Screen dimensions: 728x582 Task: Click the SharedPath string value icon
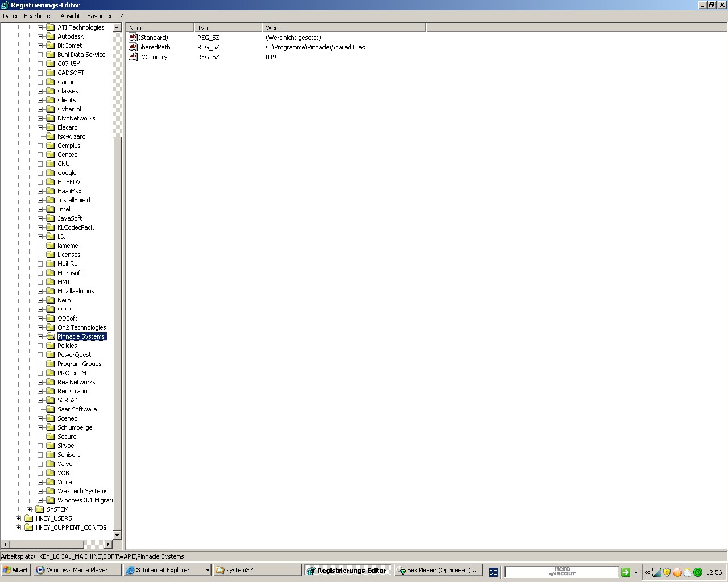(x=133, y=47)
